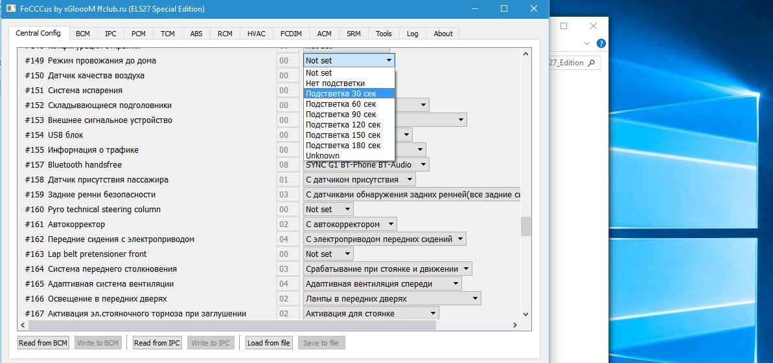
Task: Expand the ribbon chevron in background window
Action: (587, 44)
